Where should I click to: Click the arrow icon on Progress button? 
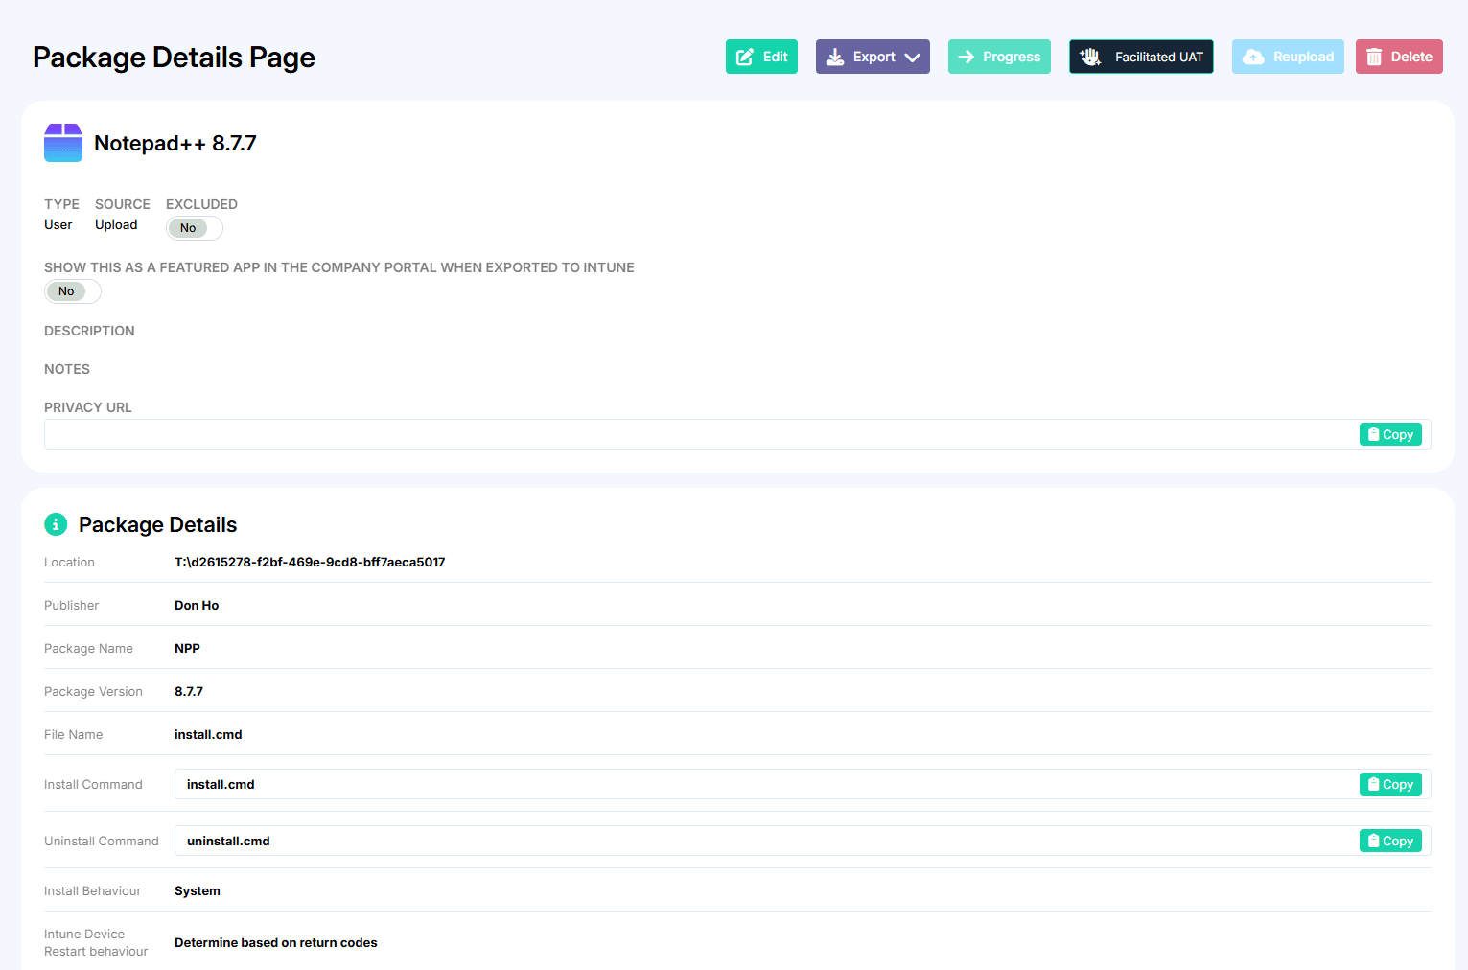(966, 57)
